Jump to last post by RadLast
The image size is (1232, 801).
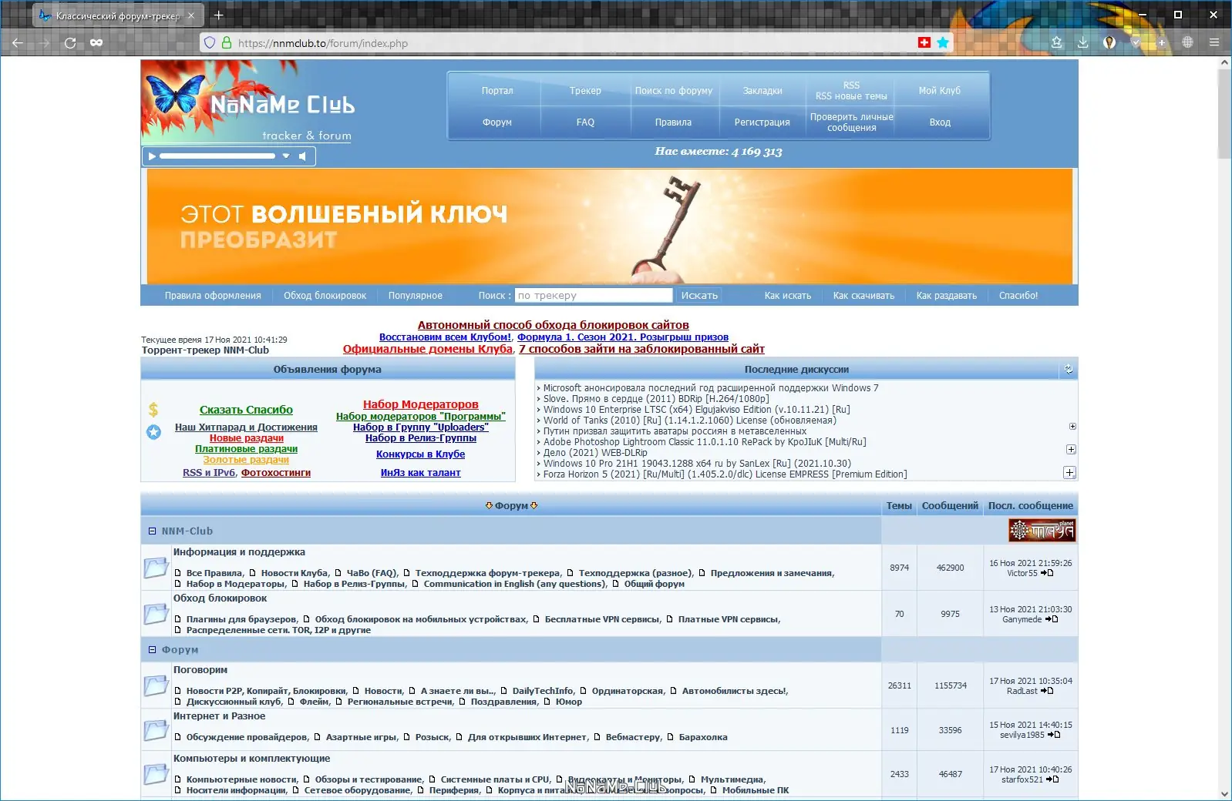click(1047, 691)
